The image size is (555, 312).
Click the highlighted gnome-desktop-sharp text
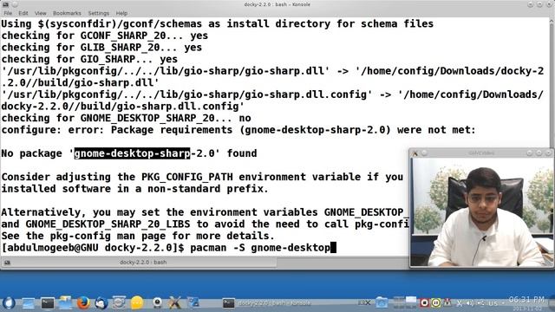tap(132, 153)
